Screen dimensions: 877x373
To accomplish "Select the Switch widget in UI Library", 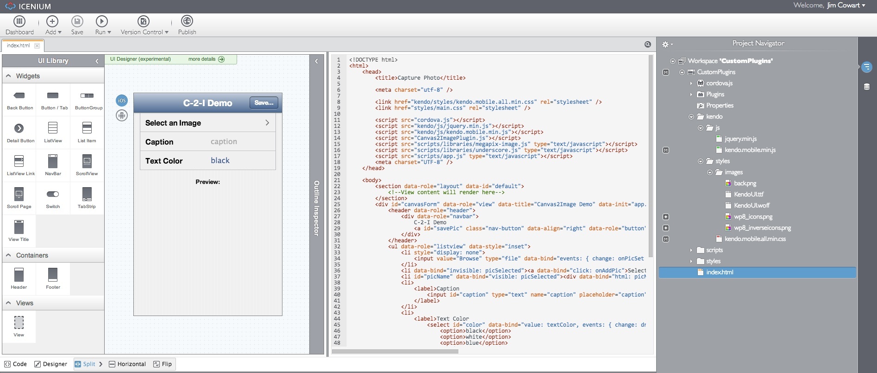I will pyautogui.click(x=53, y=195).
